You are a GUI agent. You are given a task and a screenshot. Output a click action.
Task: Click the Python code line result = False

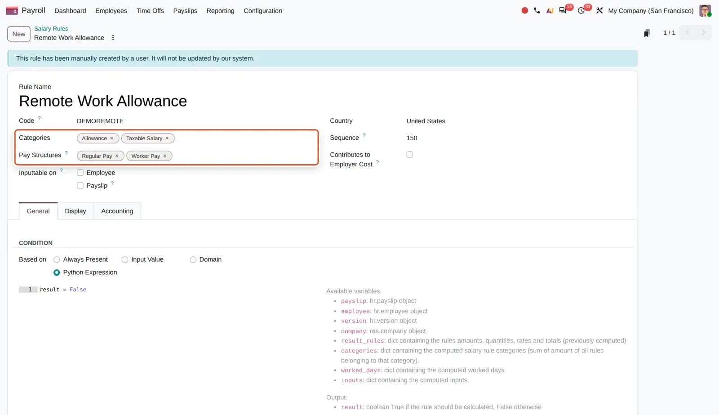click(x=63, y=290)
